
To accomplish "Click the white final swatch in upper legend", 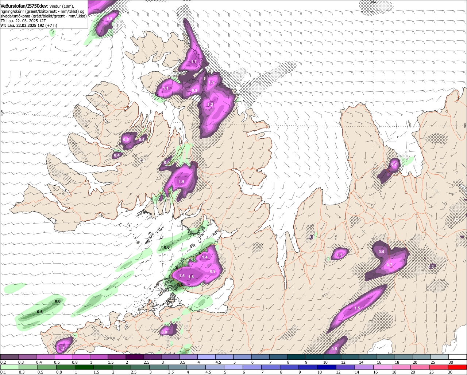I will coord(458,357).
